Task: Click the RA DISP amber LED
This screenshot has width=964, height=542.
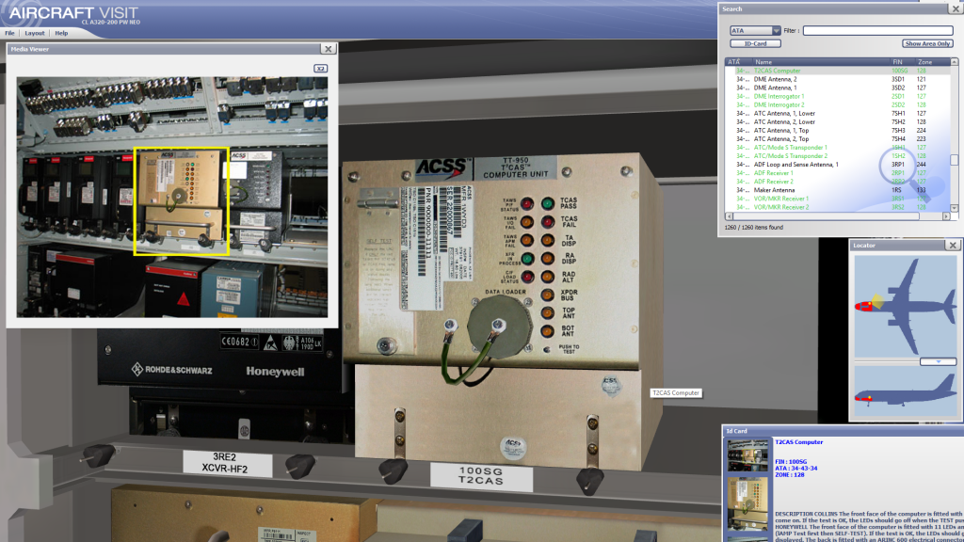Action: click(x=547, y=259)
